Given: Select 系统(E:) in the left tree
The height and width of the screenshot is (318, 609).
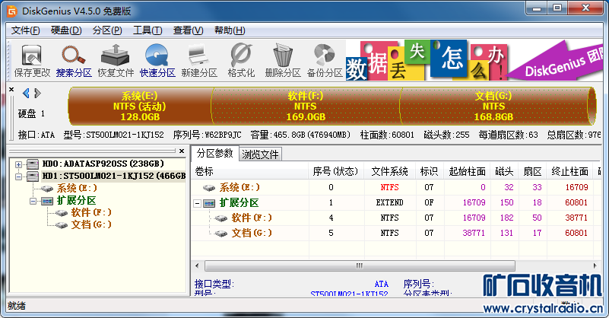Looking at the screenshot, I should (x=77, y=188).
